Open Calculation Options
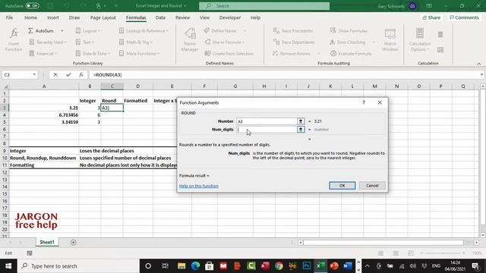 tap(420, 39)
